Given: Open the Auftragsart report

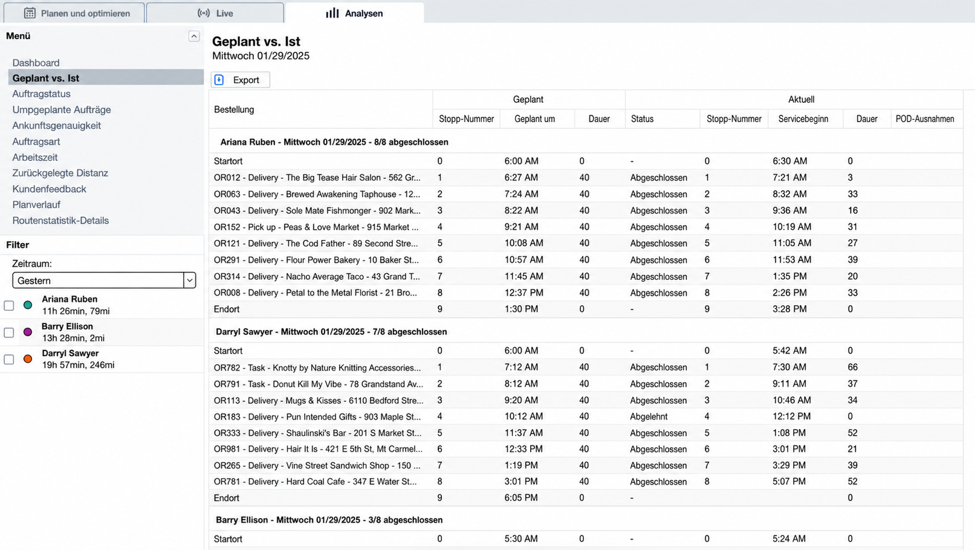Looking at the screenshot, I should pos(36,141).
